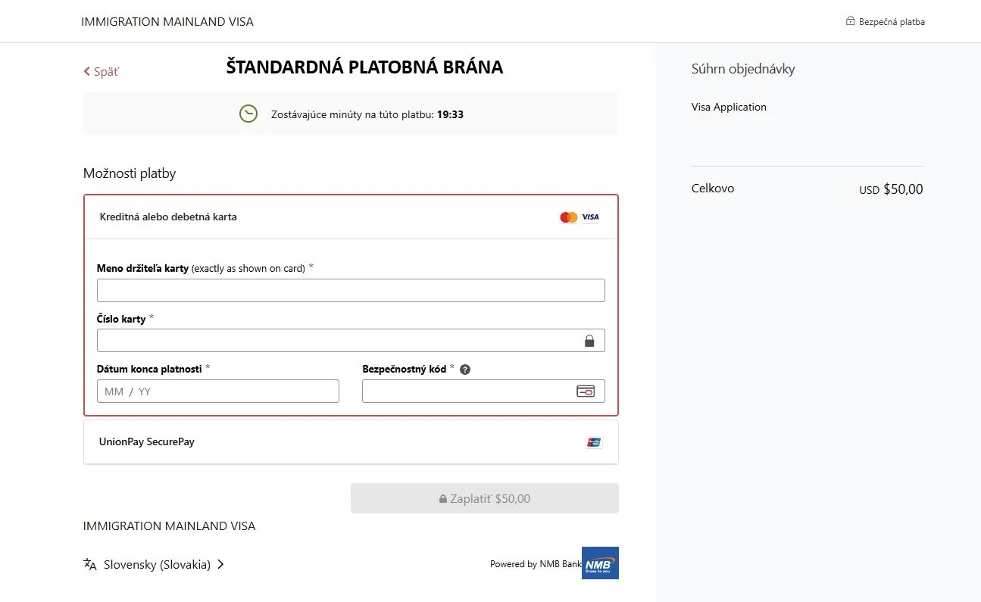The height and width of the screenshot is (602, 981).
Task: Click the NMB Bank logo
Action: (600, 563)
